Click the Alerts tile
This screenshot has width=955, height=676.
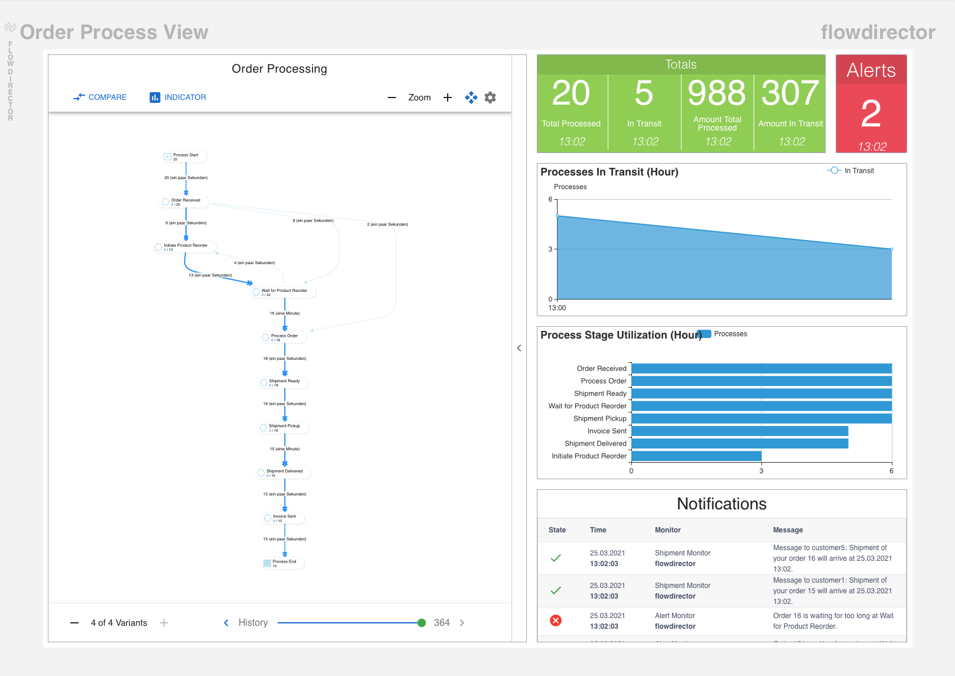(x=871, y=104)
